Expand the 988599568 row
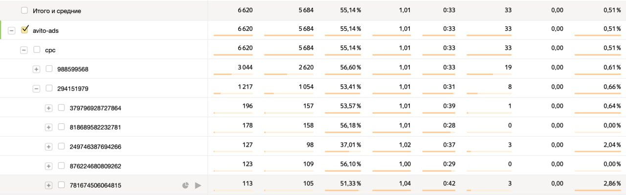The image size is (626, 195). click(x=36, y=69)
